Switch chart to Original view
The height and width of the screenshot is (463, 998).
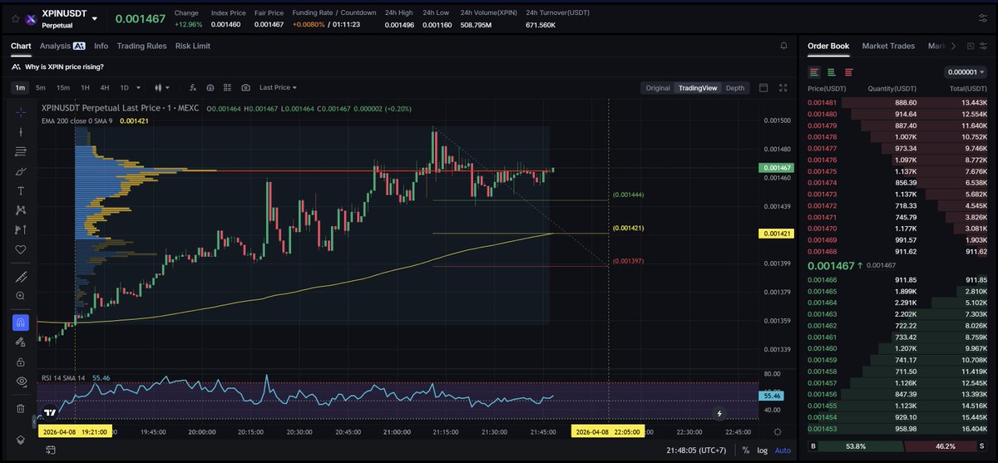[x=657, y=87]
